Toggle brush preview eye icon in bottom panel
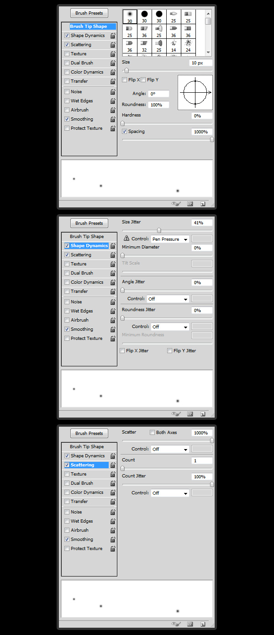 (x=176, y=624)
